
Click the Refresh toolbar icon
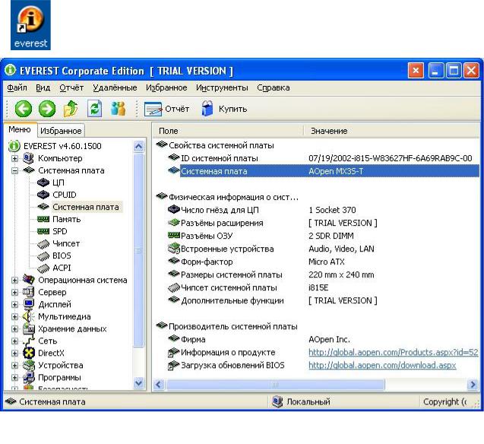point(94,109)
